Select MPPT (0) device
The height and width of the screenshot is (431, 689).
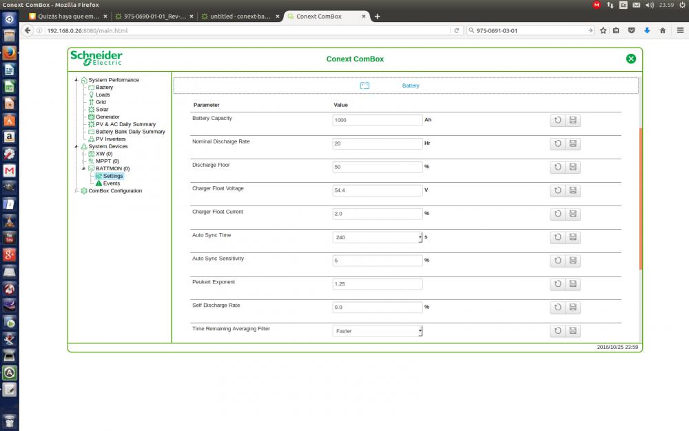[x=107, y=161]
